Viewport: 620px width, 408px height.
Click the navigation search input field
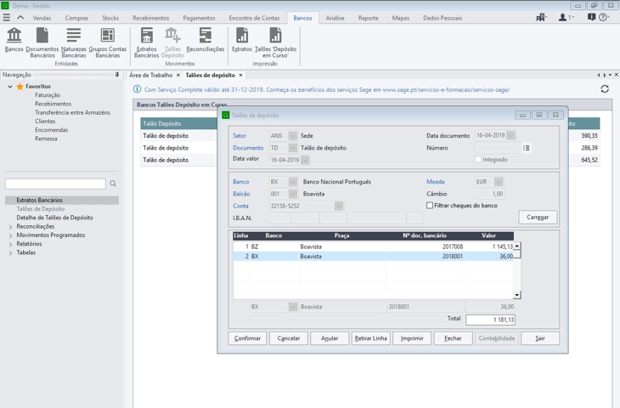tap(55, 184)
